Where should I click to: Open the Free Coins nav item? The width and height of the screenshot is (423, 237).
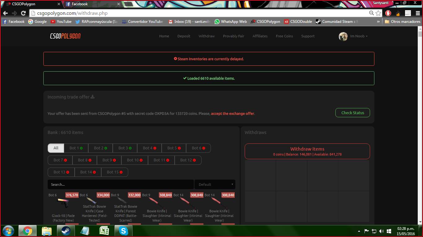[284, 36]
